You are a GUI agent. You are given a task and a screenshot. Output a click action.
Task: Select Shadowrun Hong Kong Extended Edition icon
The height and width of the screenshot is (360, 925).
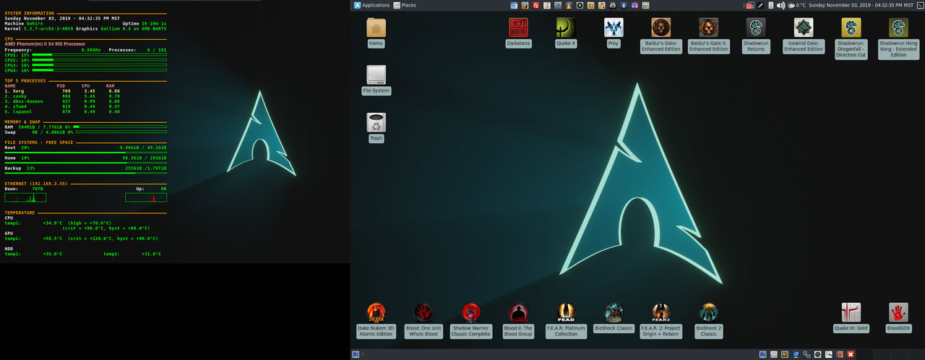click(x=898, y=27)
